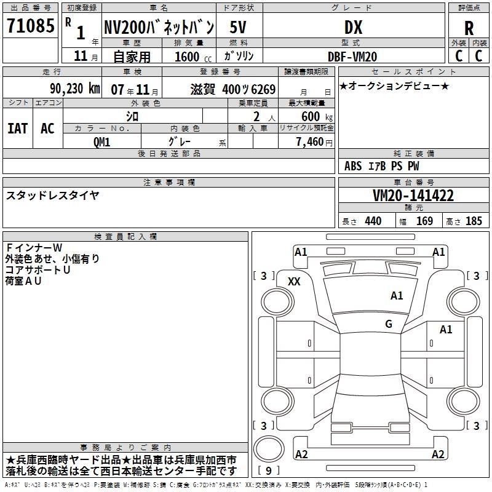492x492 pixels.
Task: Click the spare tire score 9
Action: [x=269, y=470]
